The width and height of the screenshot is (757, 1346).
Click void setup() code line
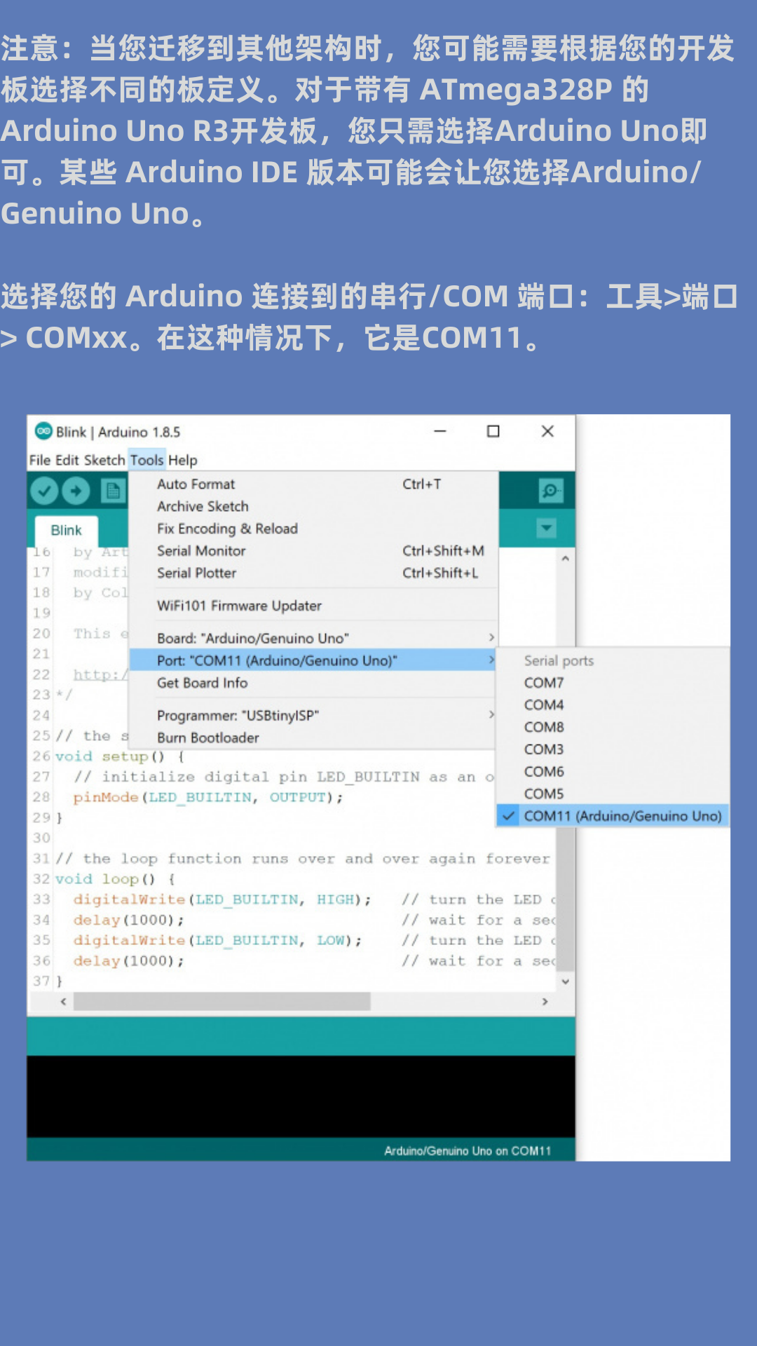tap(119, 756)
